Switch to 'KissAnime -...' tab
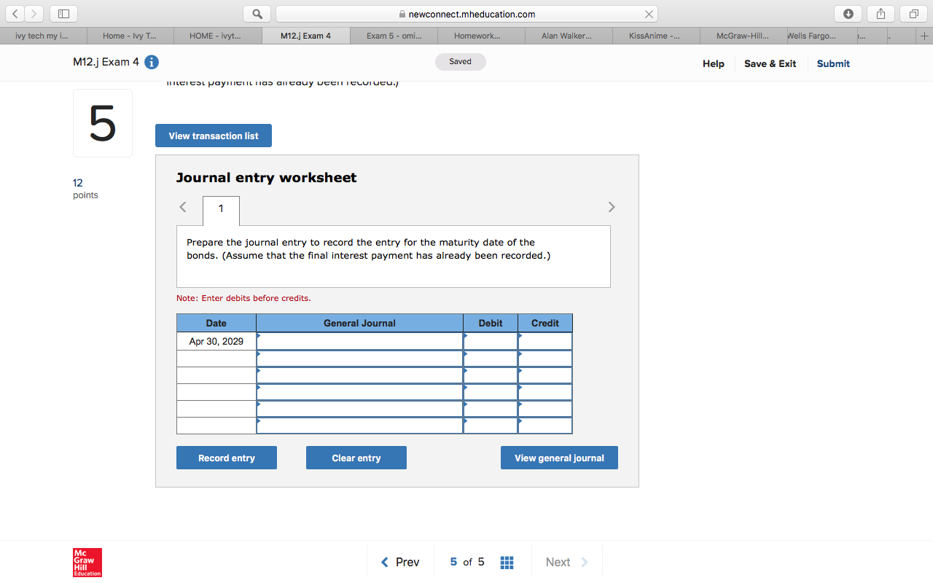 coord(656,36)
